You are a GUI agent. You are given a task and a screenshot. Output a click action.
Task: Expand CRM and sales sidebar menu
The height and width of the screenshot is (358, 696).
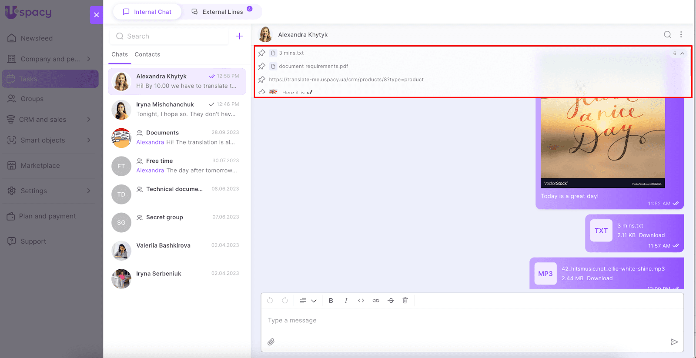89,120
